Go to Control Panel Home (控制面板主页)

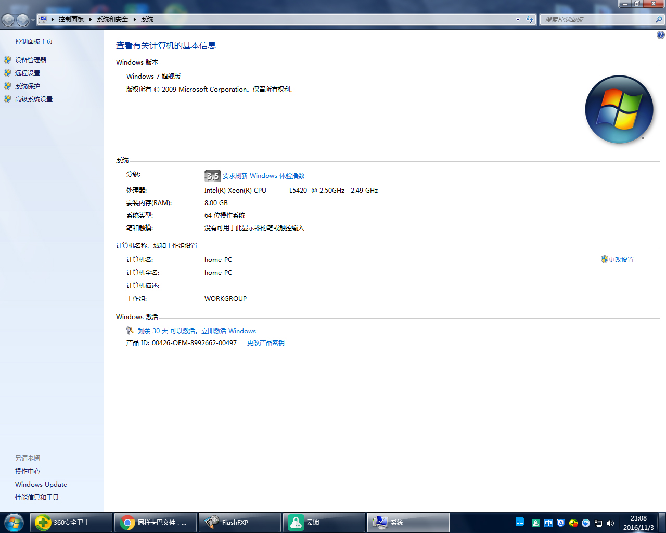[x=34, y=42]
